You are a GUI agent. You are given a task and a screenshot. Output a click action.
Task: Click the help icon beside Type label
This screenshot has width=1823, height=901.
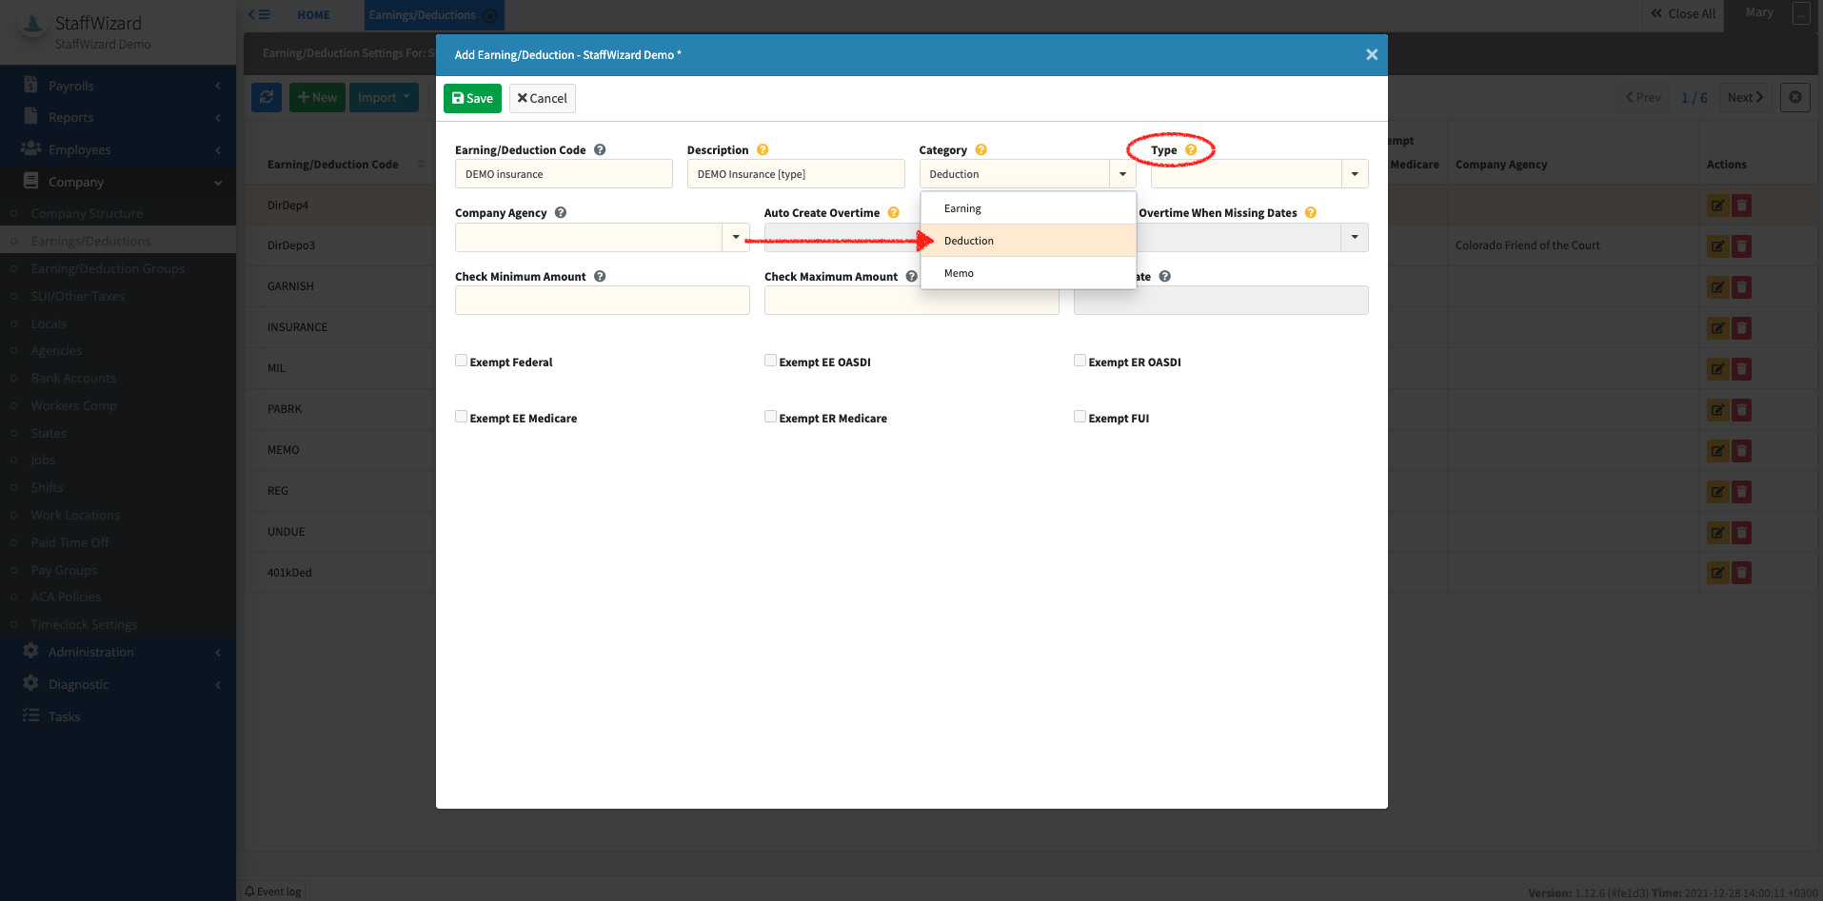pyautogui.click(x=1191, y=150)
